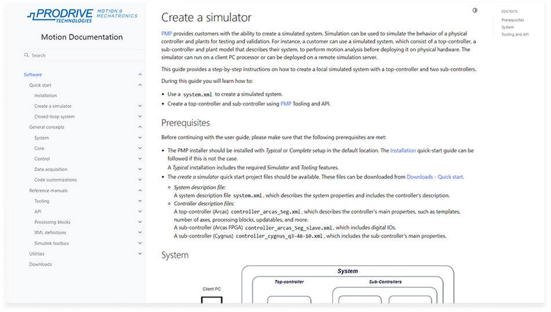Expand the Simulink toolbox chevron
Screen dimensions: 551x312
coord(140,243)
